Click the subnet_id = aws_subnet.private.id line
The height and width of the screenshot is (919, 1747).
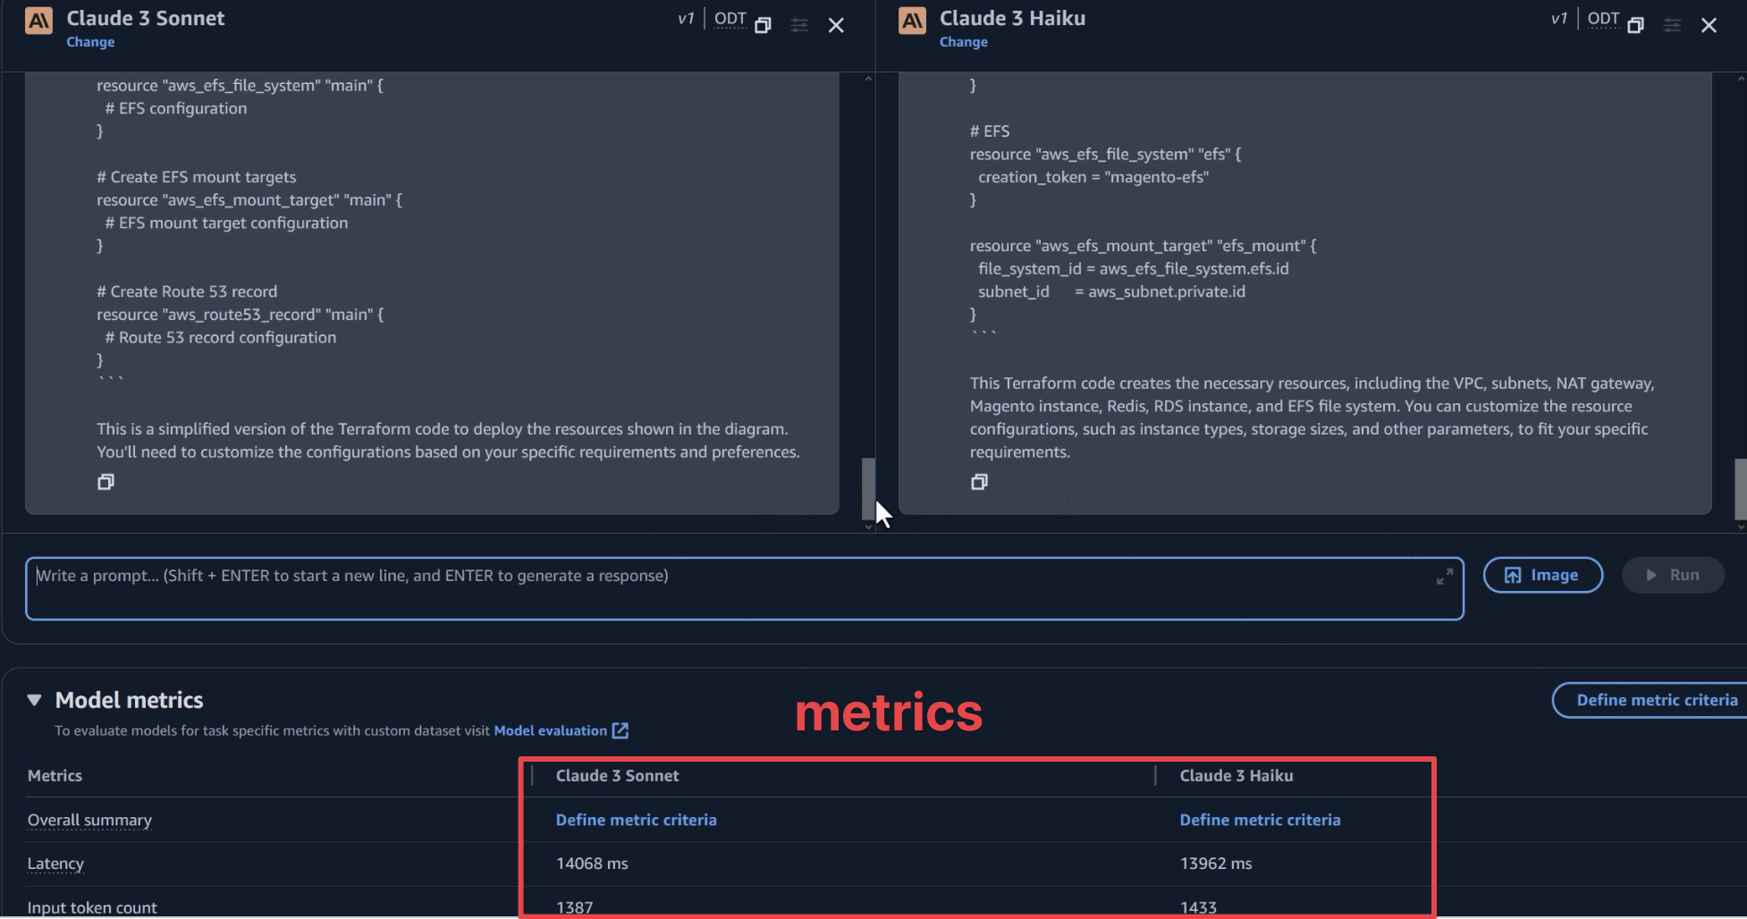click(x=1111, y=291)
